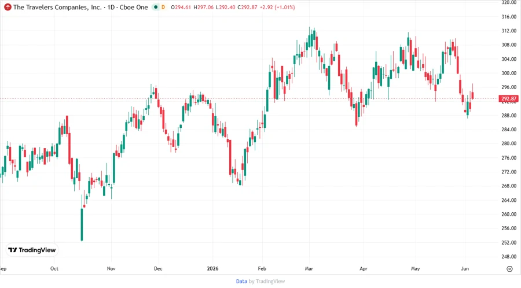
Task: Click the 252.00 price axis label
Action: click(509, 242)
